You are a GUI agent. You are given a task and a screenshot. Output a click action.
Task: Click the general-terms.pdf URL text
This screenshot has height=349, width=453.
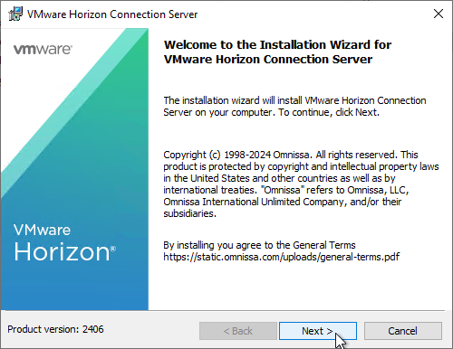coord(282,257)
